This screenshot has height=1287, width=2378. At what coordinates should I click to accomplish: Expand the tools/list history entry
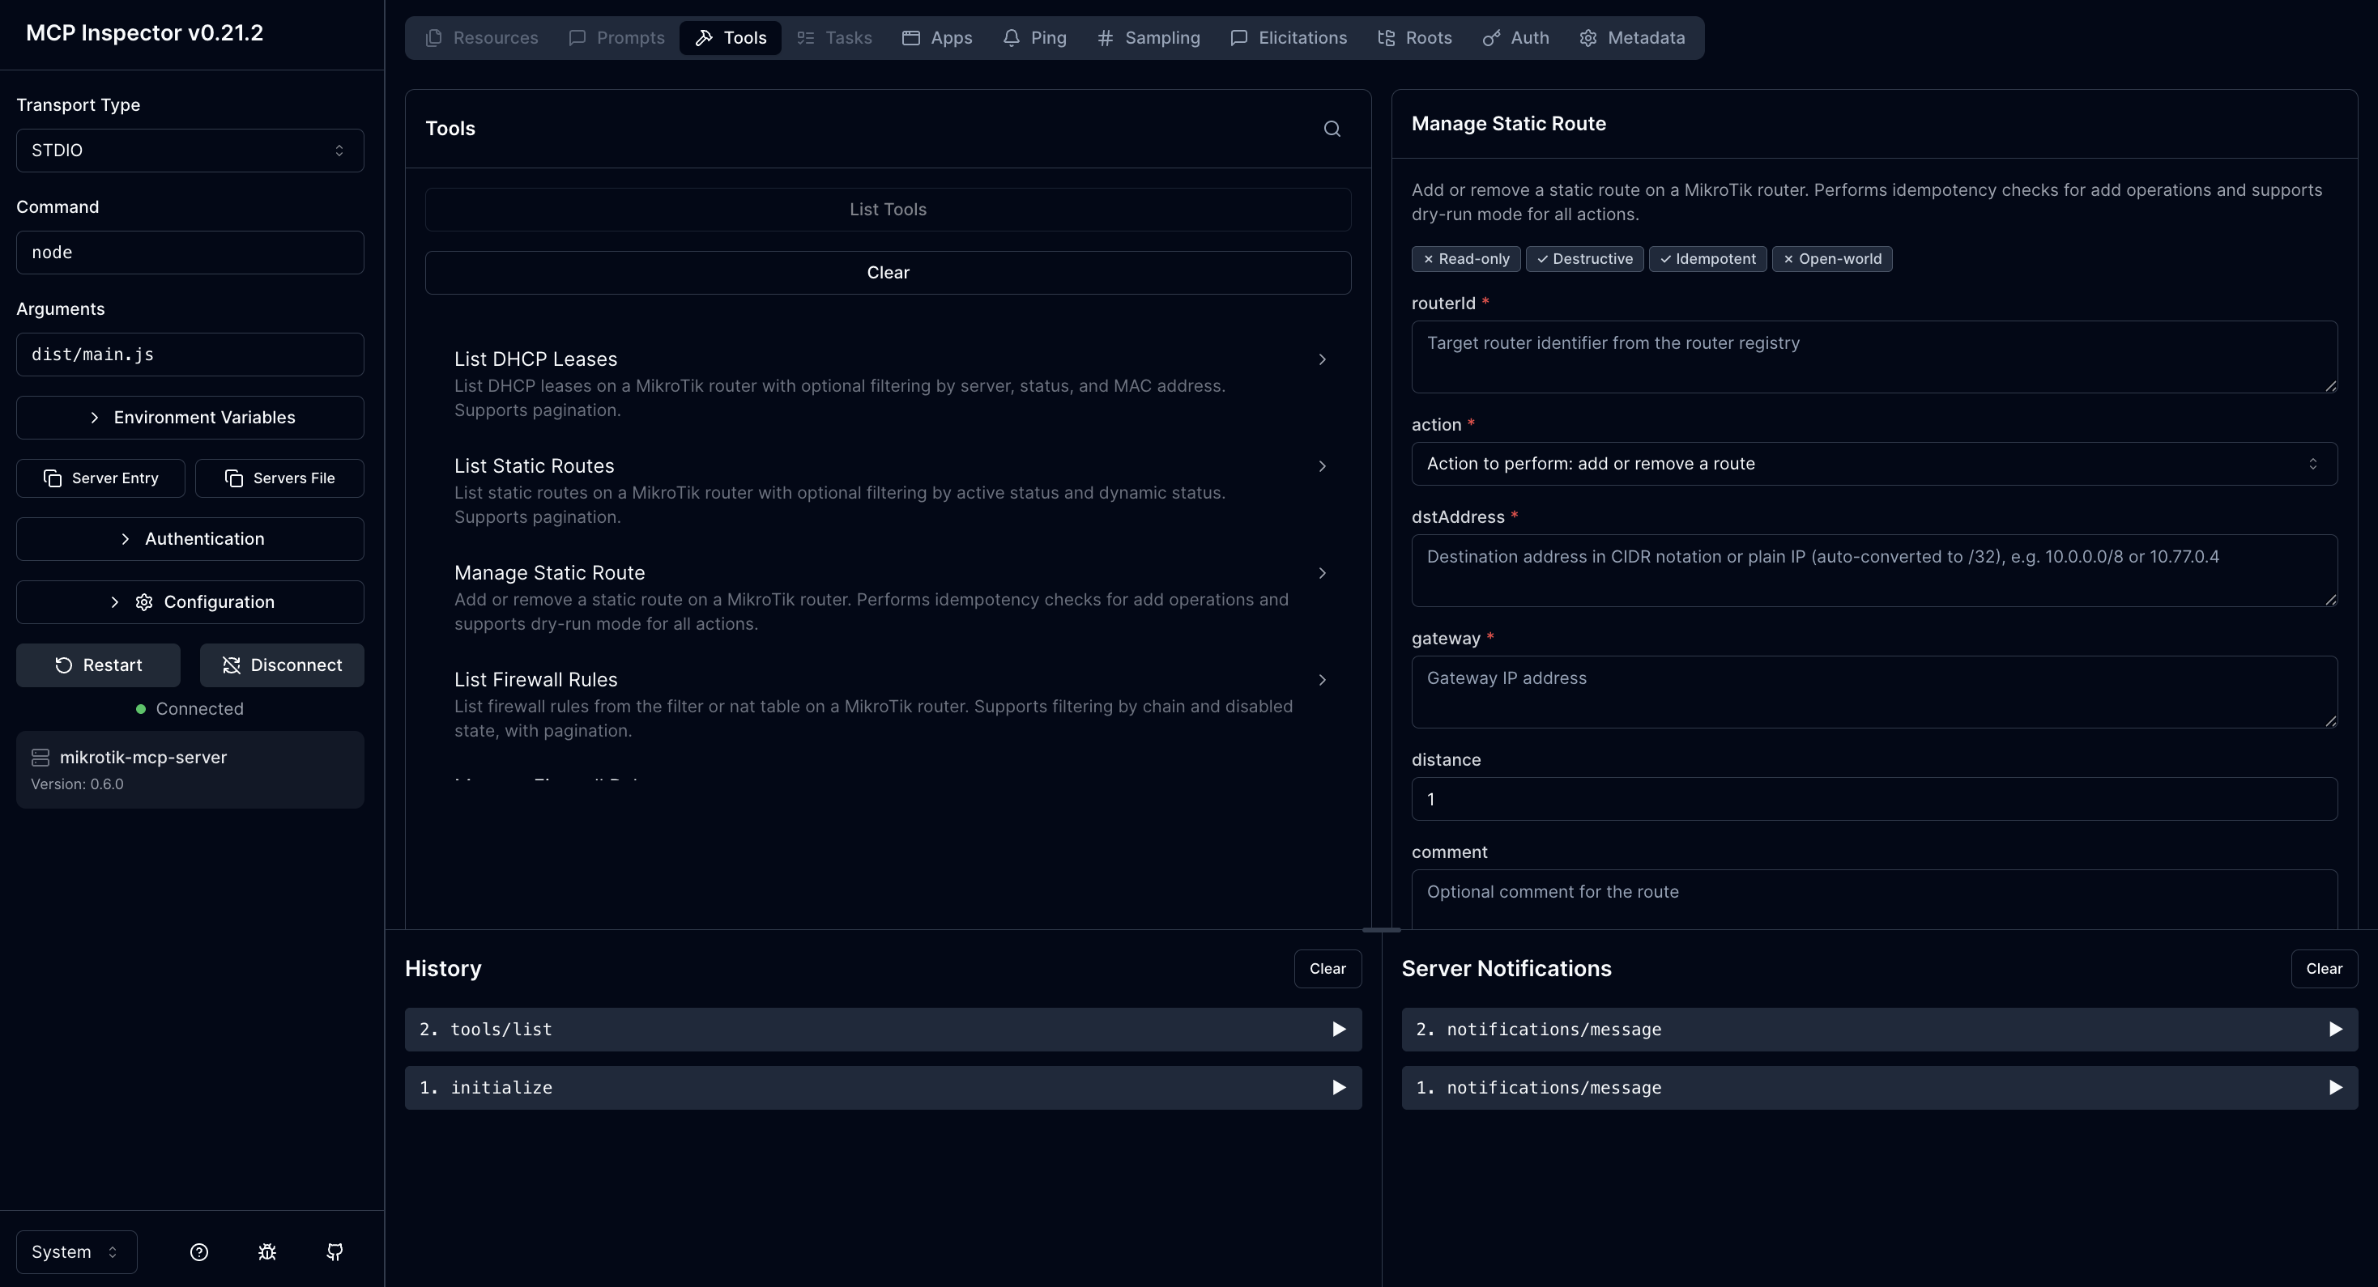click(x=883, y=1030)
